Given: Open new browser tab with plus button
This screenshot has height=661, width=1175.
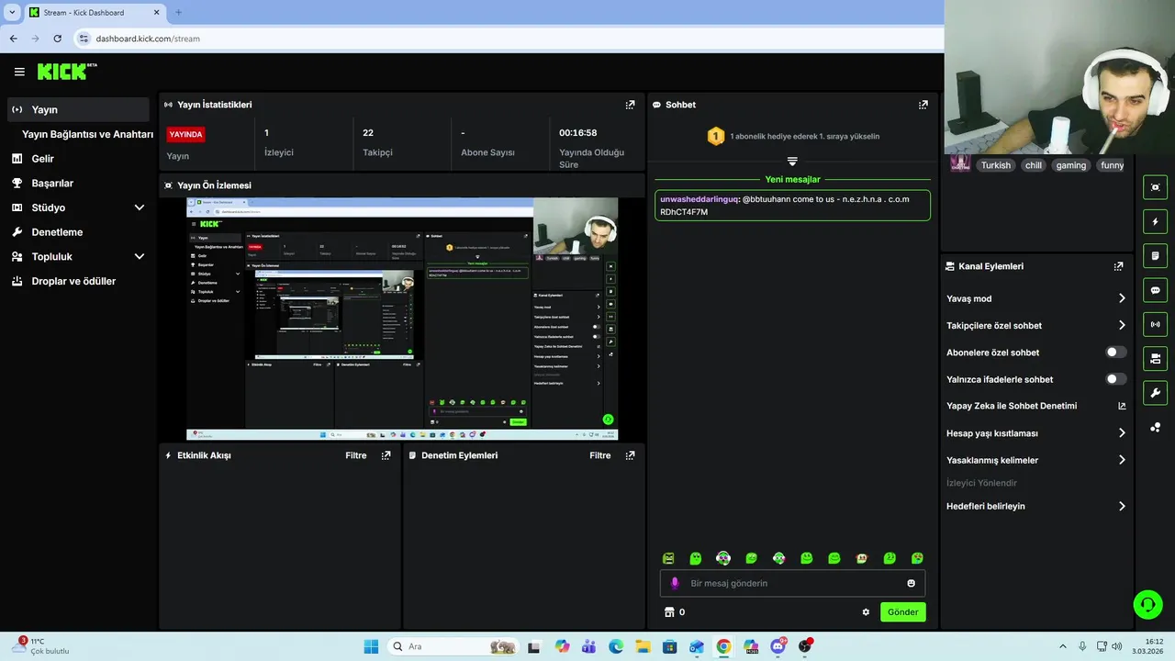Looking at the screenshot, I should tap(179, 13).
